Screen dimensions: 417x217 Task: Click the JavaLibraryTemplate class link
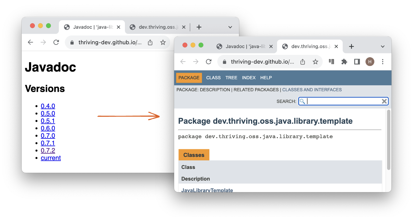click(207, 190)
